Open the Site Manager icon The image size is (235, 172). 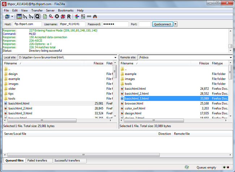(7, 17)
